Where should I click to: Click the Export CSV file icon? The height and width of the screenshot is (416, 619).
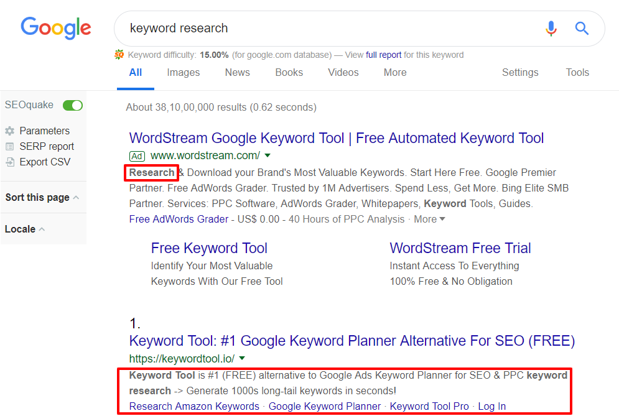coord(10,162)
